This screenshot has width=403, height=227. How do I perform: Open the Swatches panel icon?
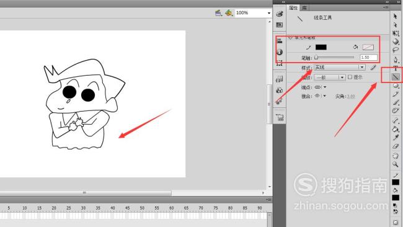click(280, 25)
